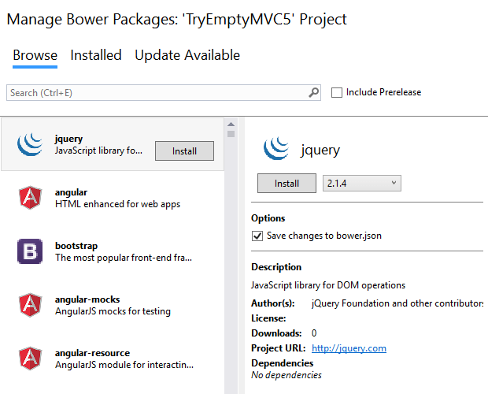Select the bootstrap package row

tap(113, 251)
